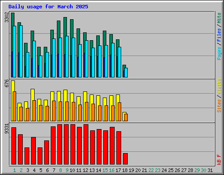This screenshot has height=175, width=224.
Task: Click the 3302 axis value
Action: [7, 17]
